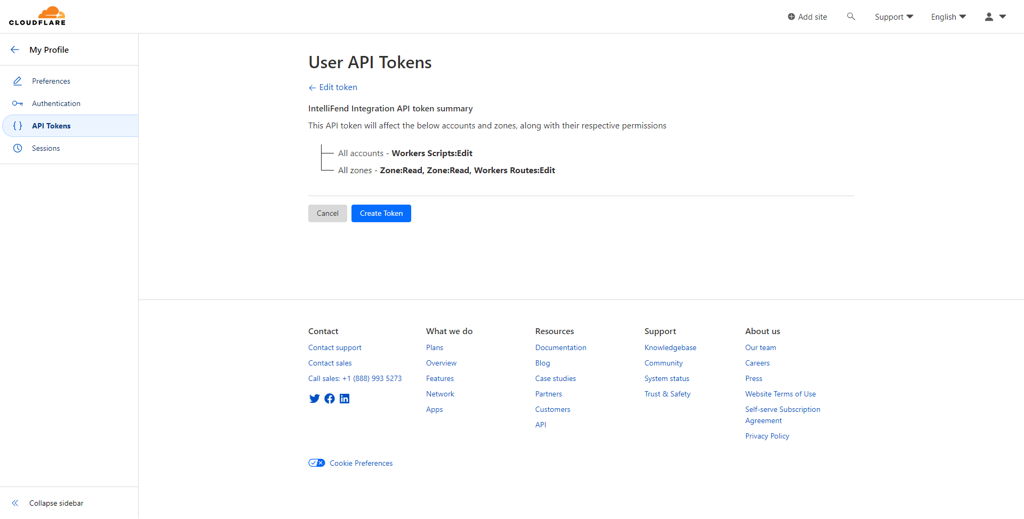Open the Case studies link

pos(556,378)
